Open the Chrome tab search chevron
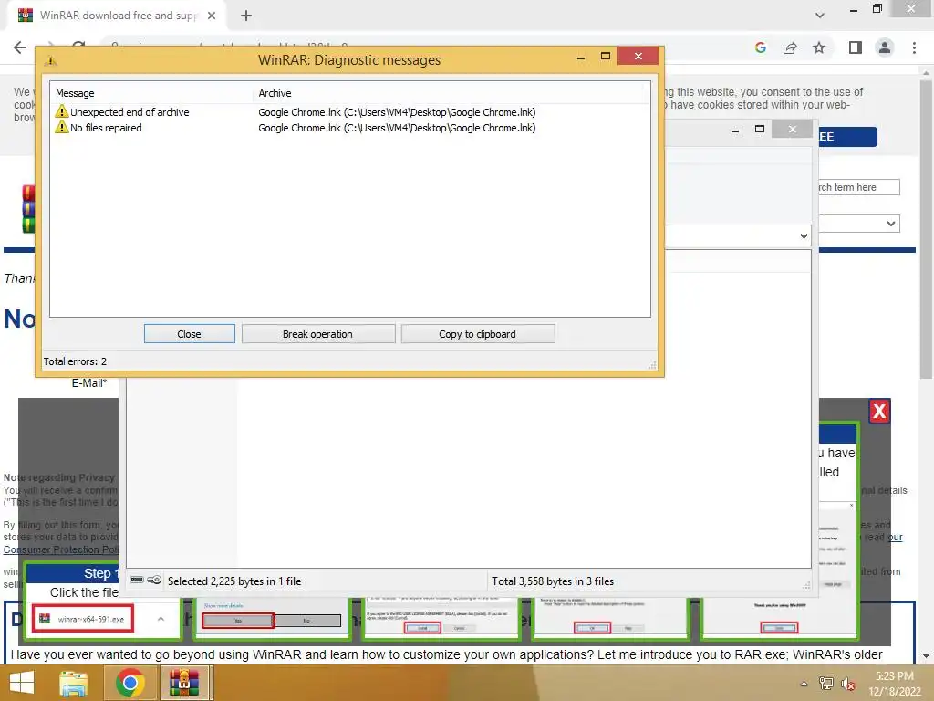 pyautogui.click(x=820, y=16)
